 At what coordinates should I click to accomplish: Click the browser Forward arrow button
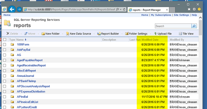(x=19, y=10)
